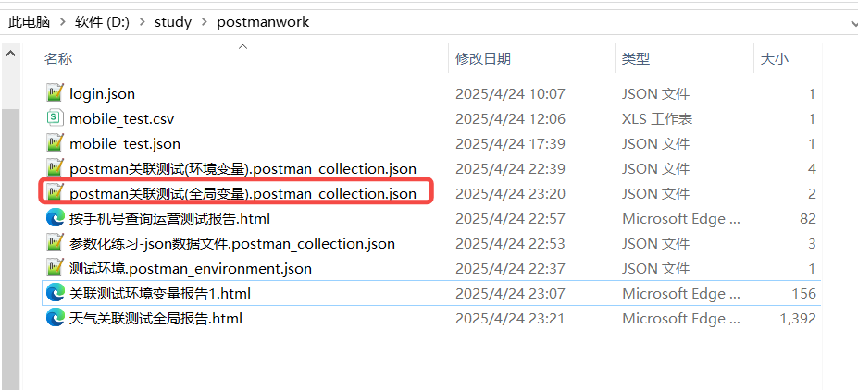
Task: Select file name mobile_test.csv
Action: (122, 119)
